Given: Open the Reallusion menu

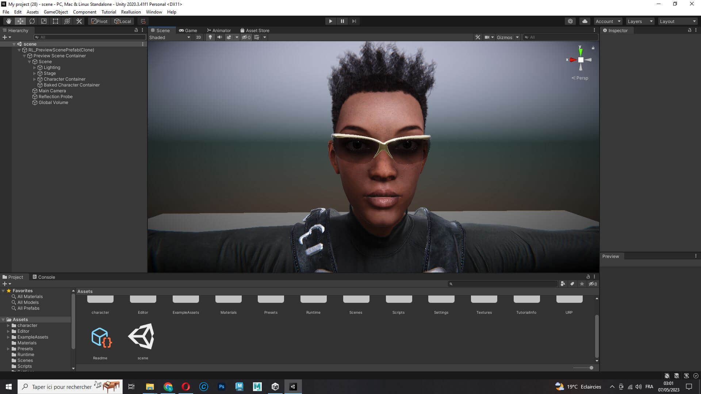Looking at the screenshot, I should 131,12.
